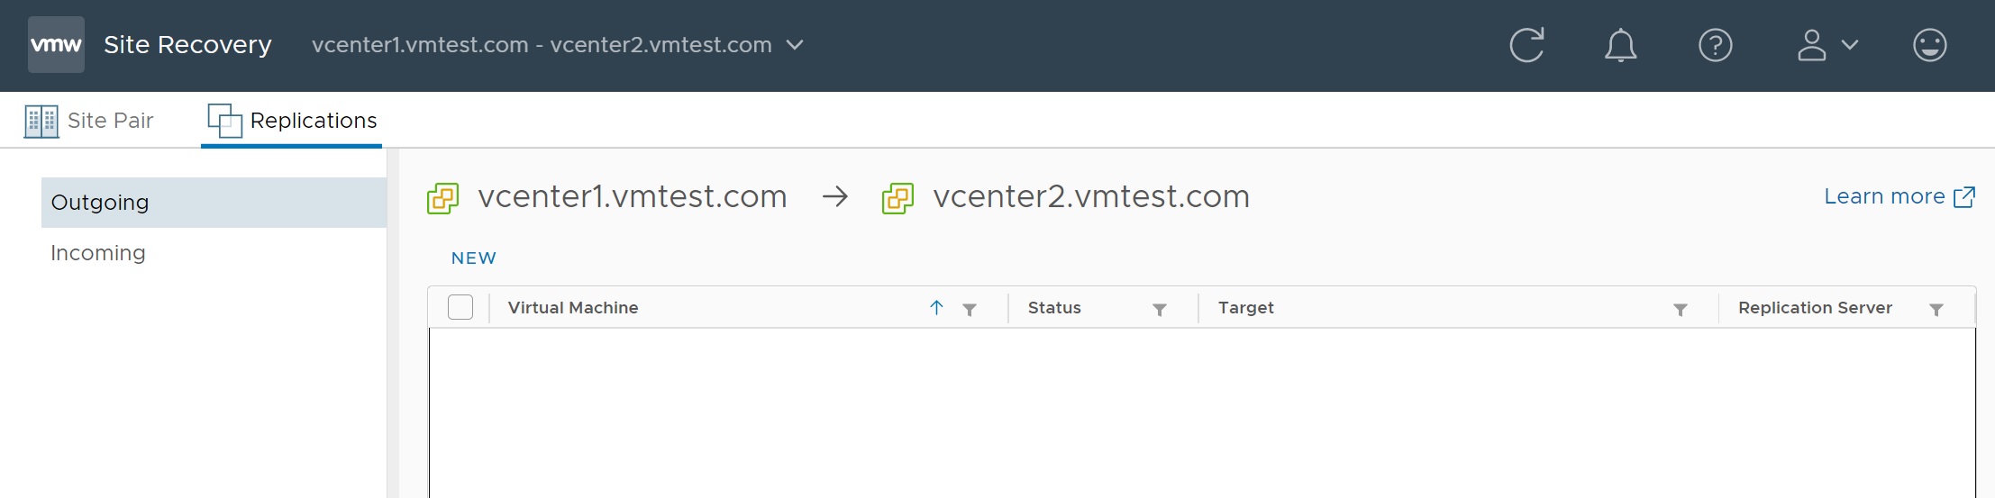Open the user account menu dropdown
Screen dimensions: 1995x498
[1827, 45]
